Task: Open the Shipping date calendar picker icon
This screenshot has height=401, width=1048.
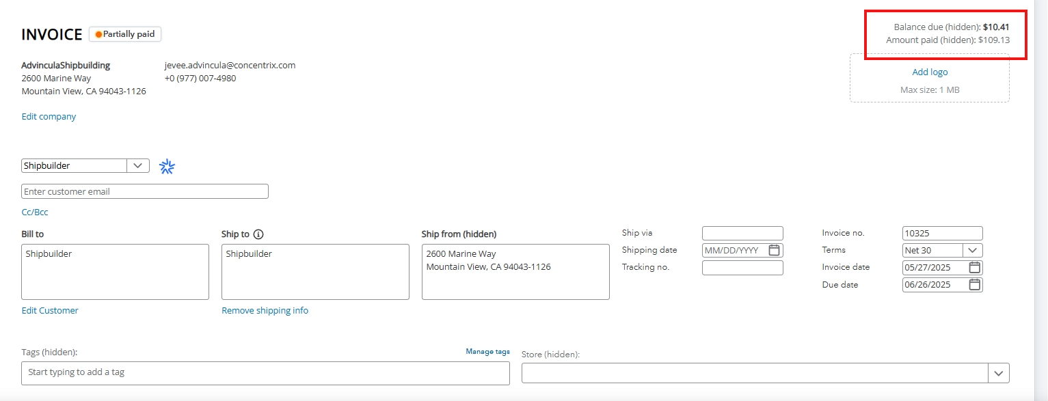Action: tap(774, 250)
